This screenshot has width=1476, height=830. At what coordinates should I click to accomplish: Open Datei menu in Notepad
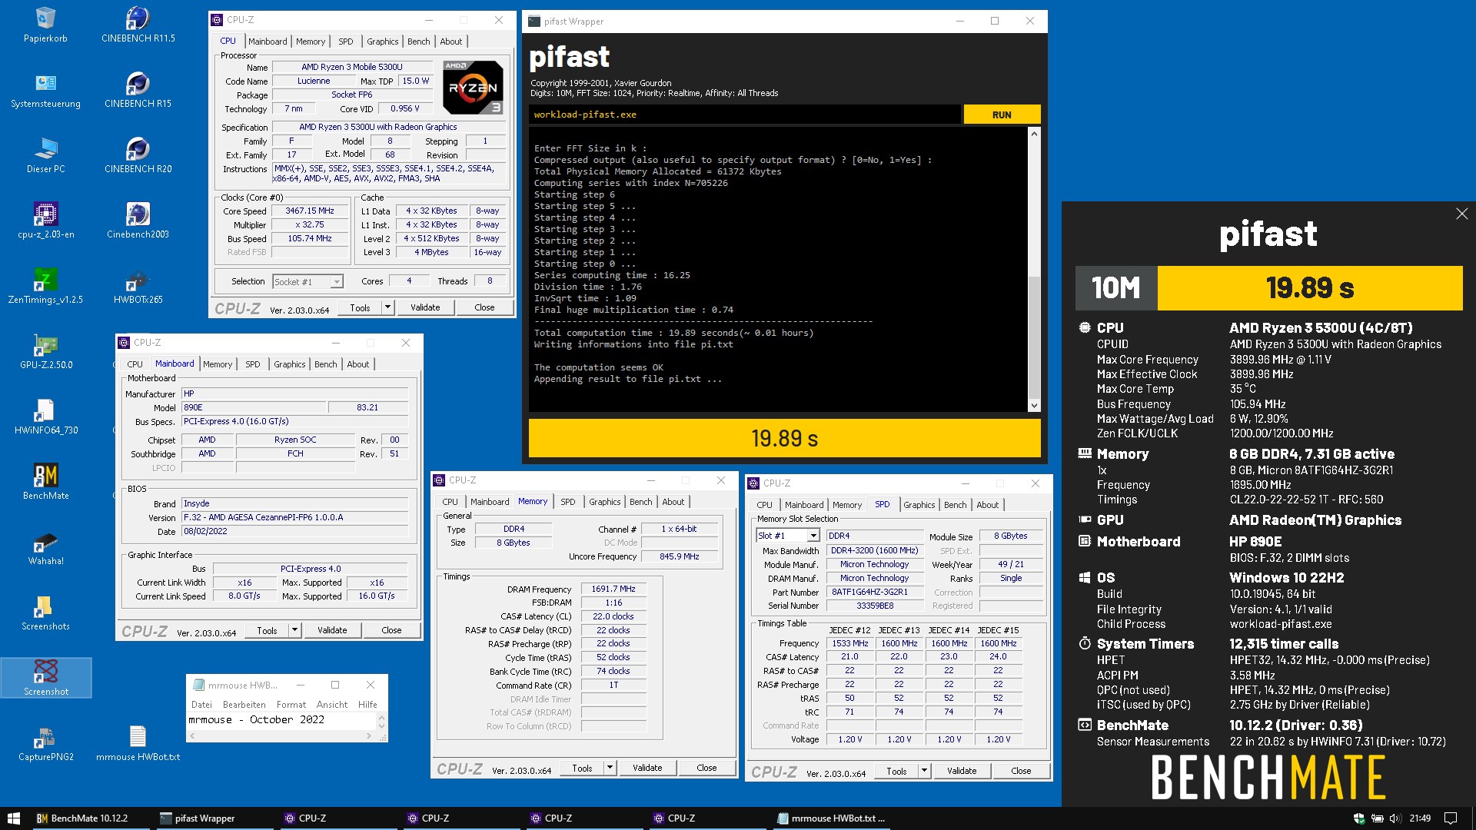[201, 705]
